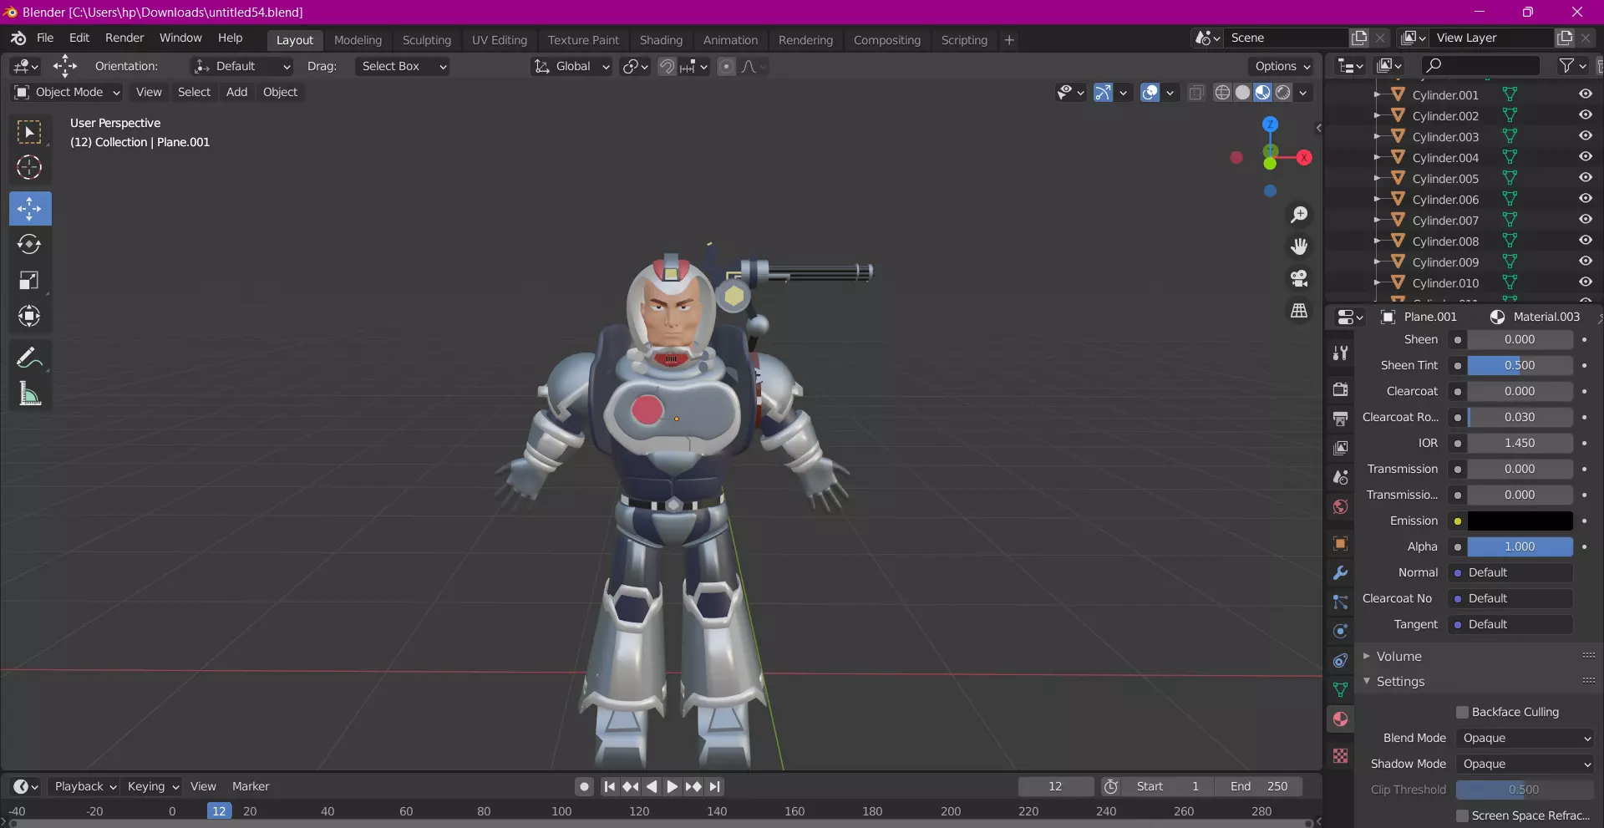
Task: Open the Global transform orientation dropdown
Action: tap(572, 66)
